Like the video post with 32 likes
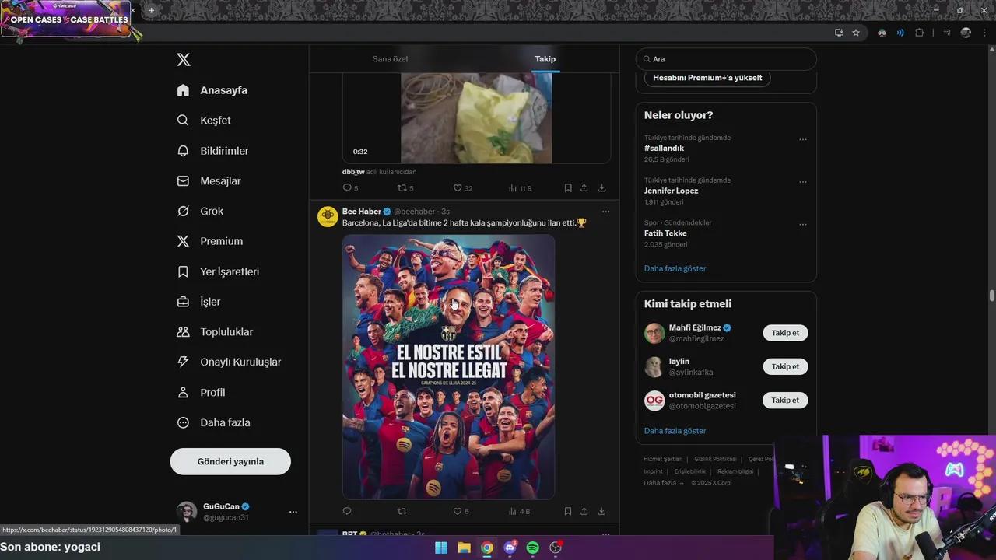The height and width of the screenshot is (560, 996). click(x=458, y=188)
